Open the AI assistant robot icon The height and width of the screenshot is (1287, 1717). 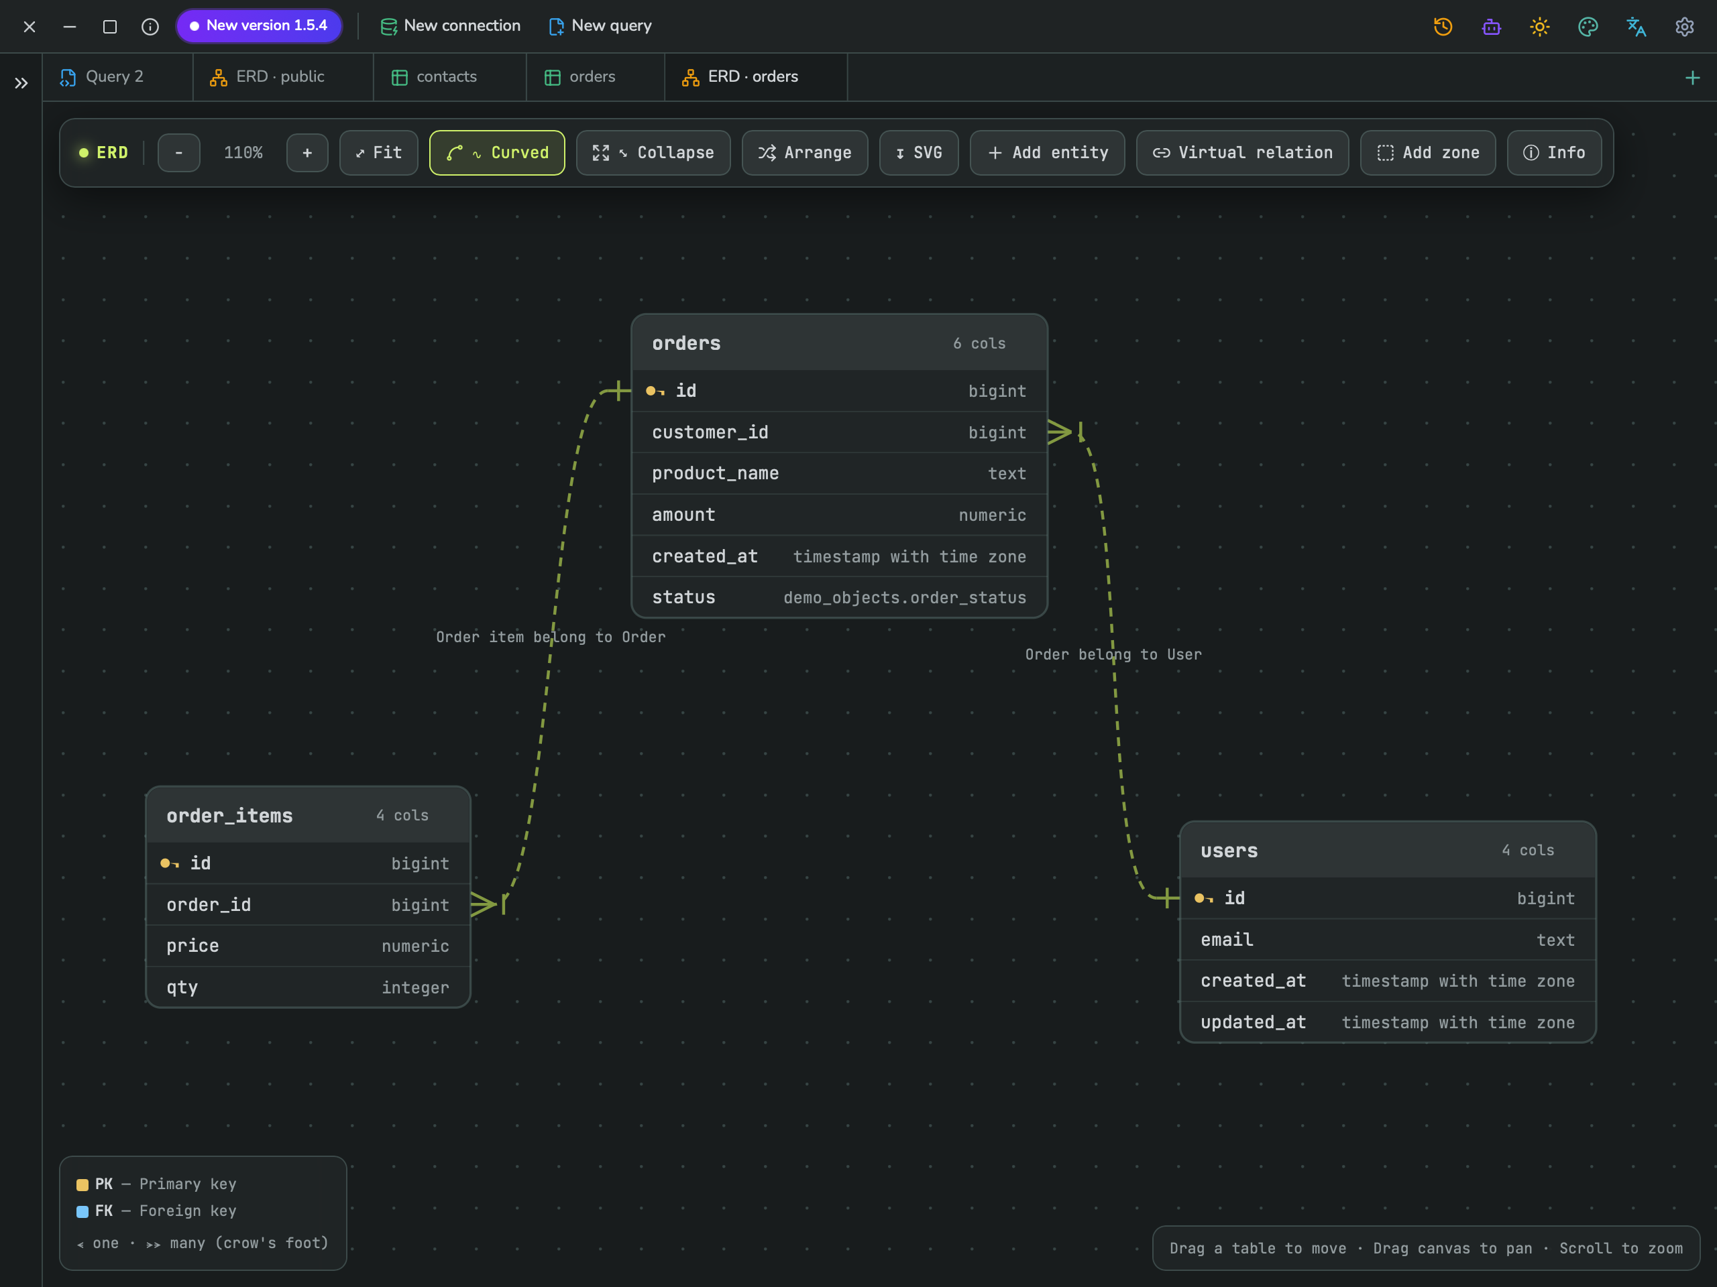(x=1491, y=26)
